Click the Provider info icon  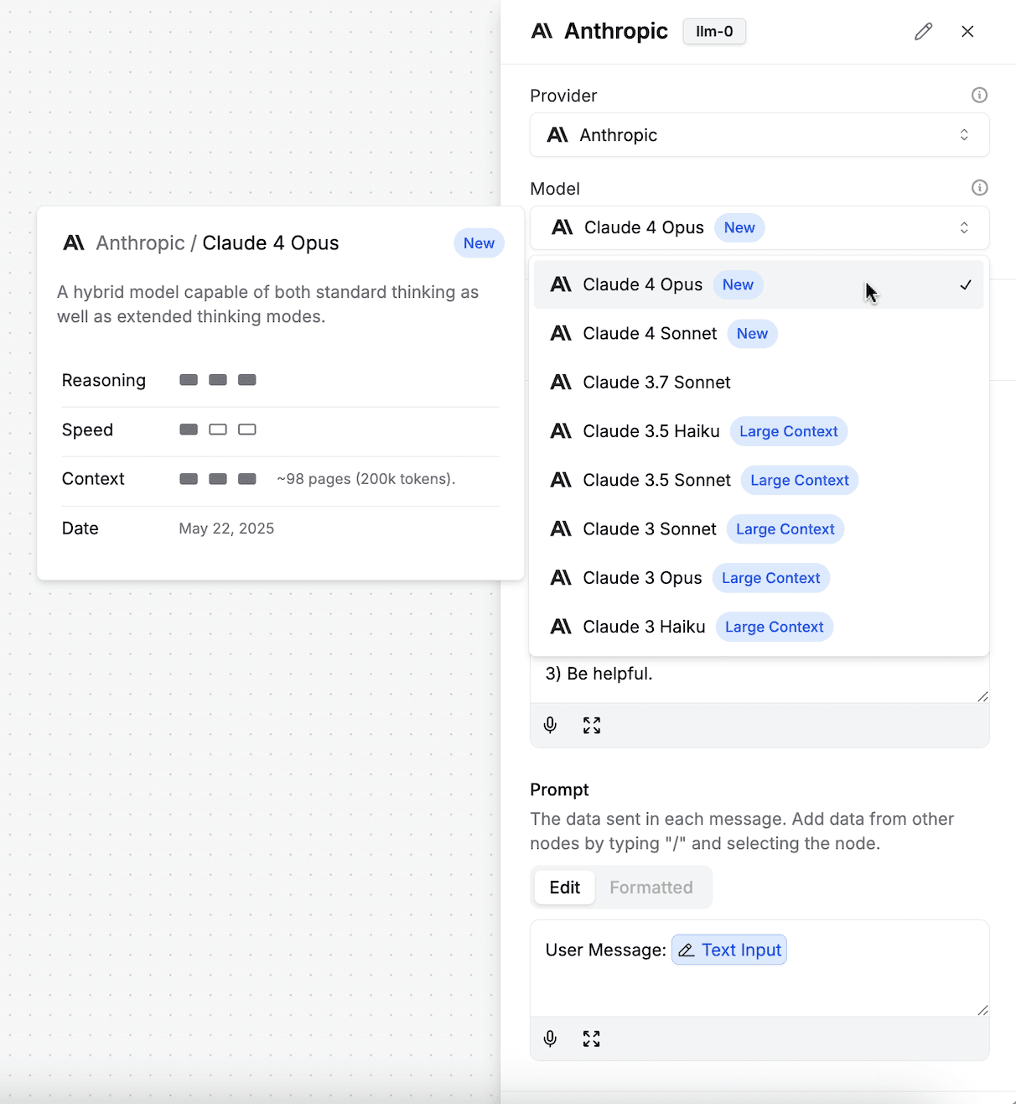979,95
